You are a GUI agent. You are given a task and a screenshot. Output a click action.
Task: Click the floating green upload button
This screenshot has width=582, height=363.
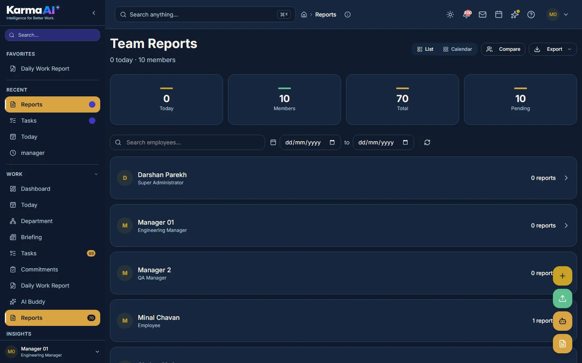[x=563, y=298]
